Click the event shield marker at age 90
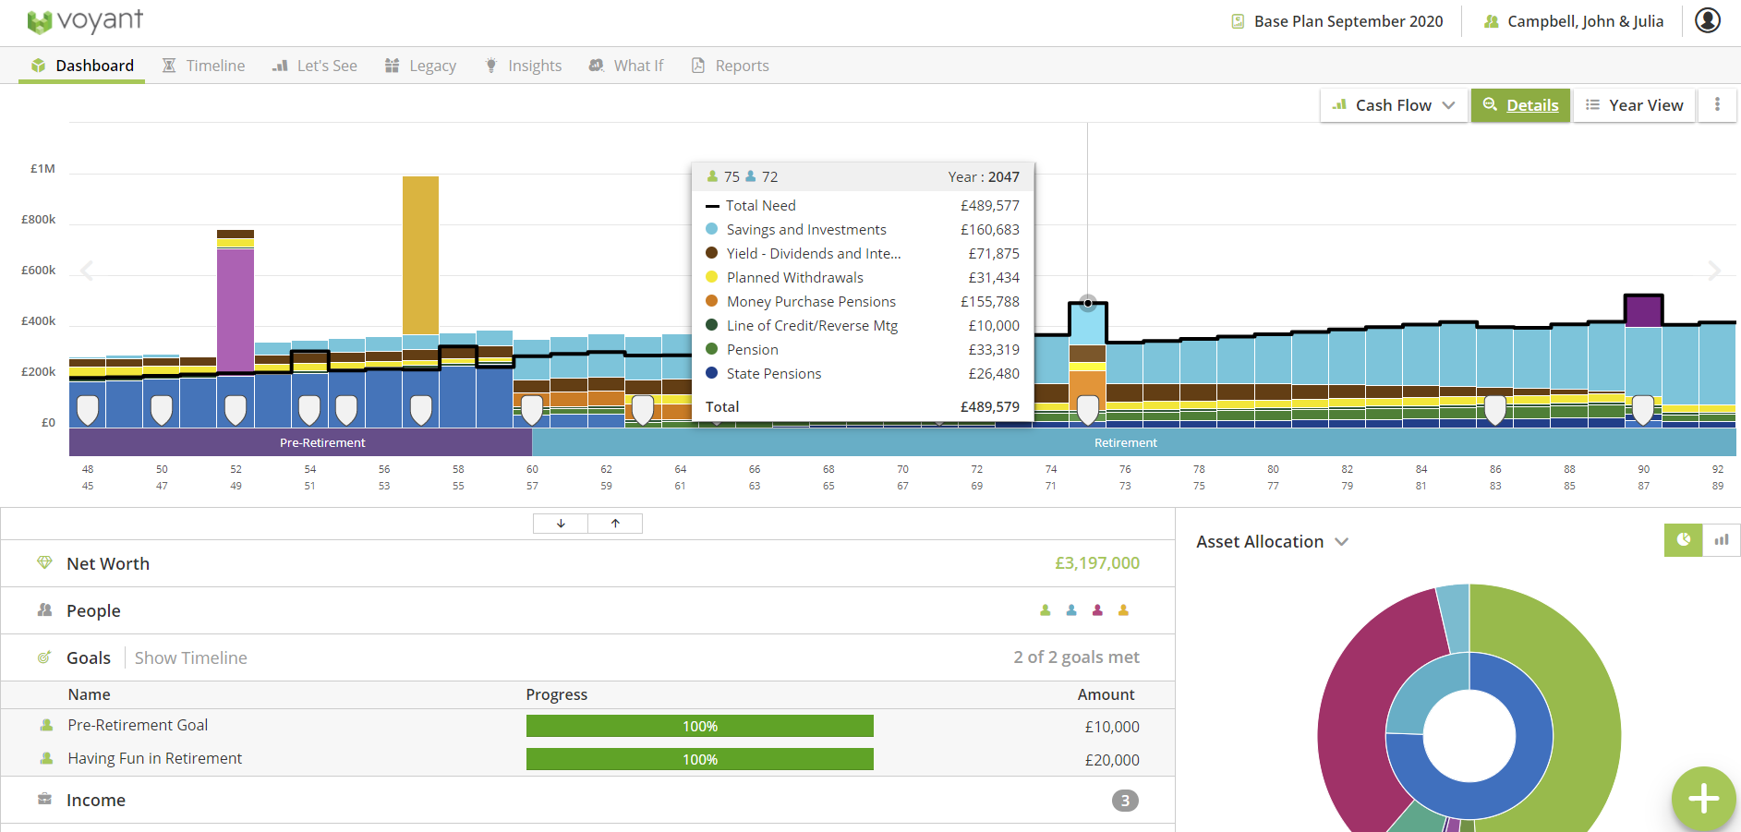The height and width of the screenshot is (832, 1741). pos(1643,409)
